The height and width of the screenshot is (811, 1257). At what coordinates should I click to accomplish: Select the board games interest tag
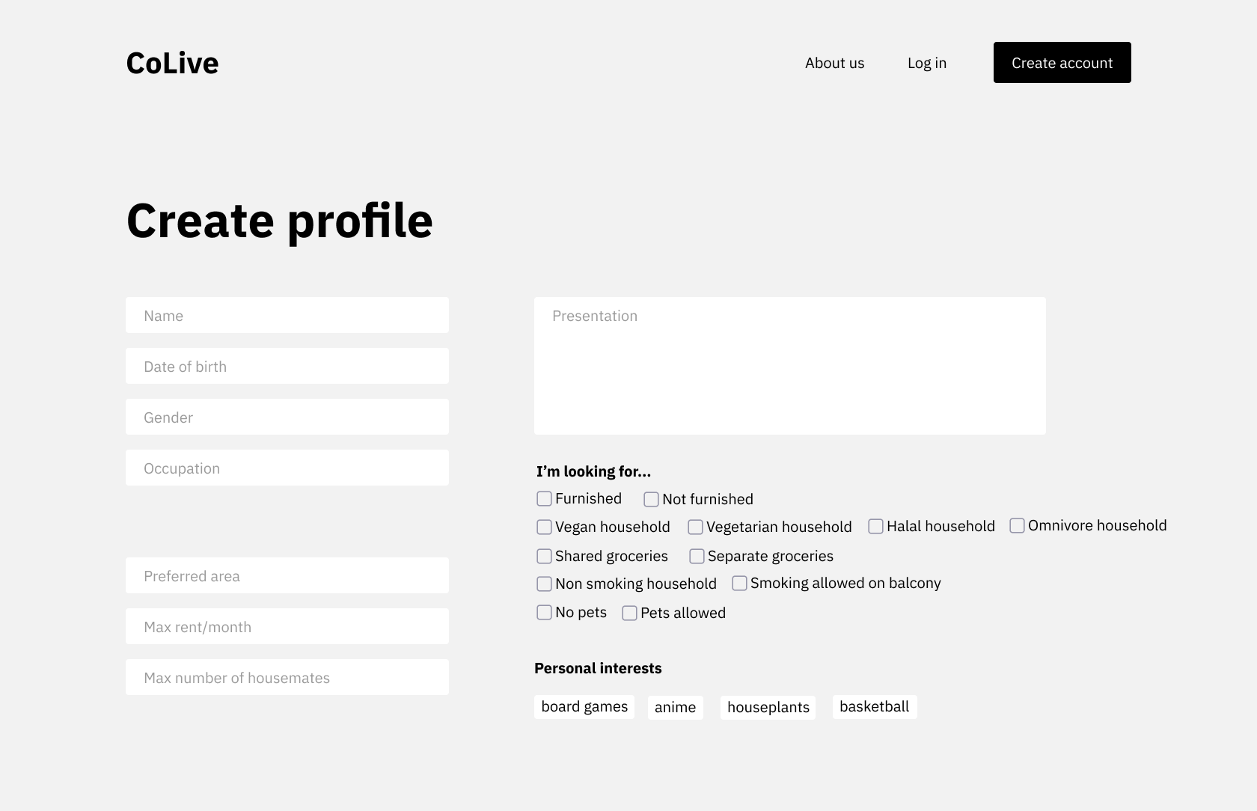coord(584,706)
